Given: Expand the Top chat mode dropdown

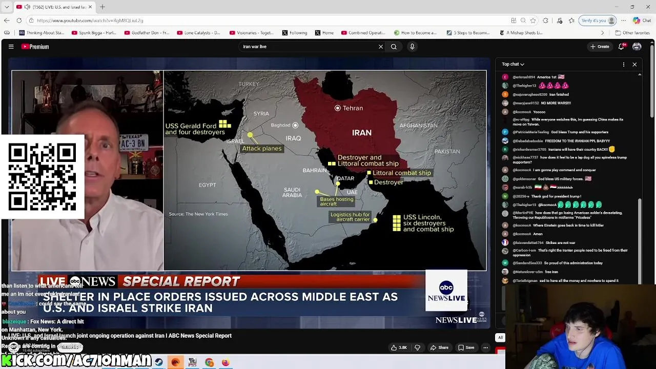Looking at the screenshot, I should click(x=513, y=64).
